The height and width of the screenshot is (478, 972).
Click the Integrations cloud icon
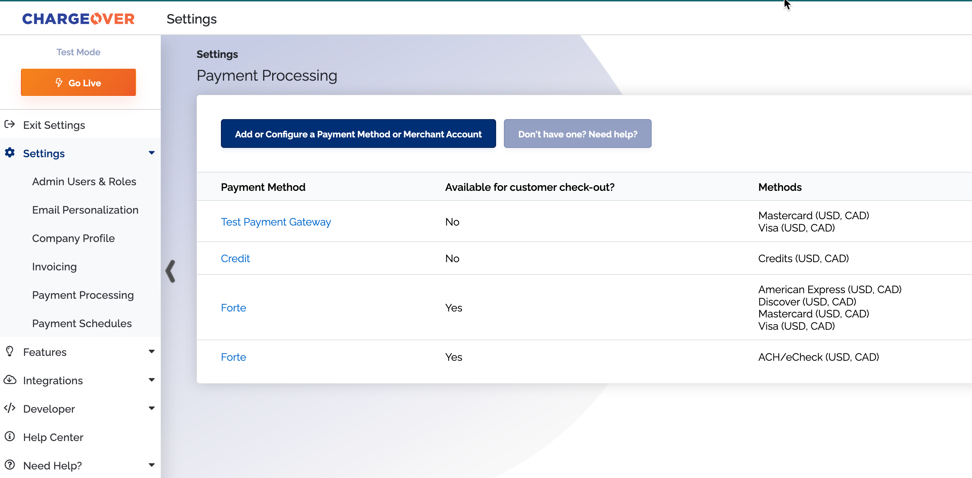10,380
